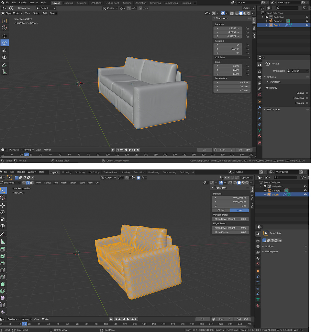Uncheck the Collection checkbox in the Object Mode outliner
311x332 pixels.
(267, 17)
